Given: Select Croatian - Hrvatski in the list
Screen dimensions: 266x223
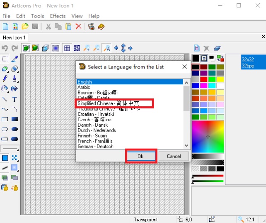Looking at the screenshot, I should point(130,114).
